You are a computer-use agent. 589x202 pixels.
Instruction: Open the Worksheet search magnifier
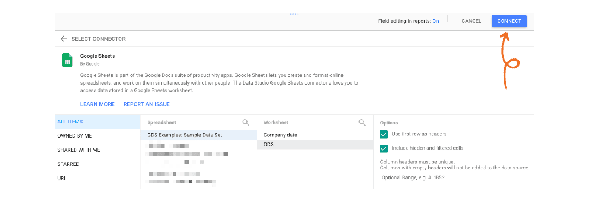[362, 122]
